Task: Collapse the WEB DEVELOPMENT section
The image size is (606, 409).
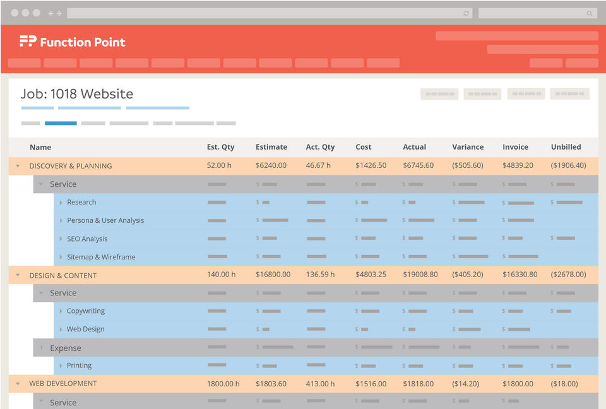Action: click(18, 384)
